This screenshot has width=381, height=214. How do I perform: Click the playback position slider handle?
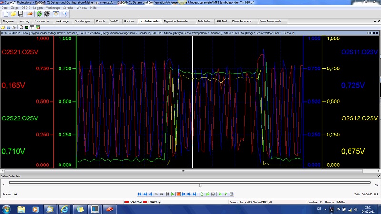pyautogui.click(x=200, y=185)
